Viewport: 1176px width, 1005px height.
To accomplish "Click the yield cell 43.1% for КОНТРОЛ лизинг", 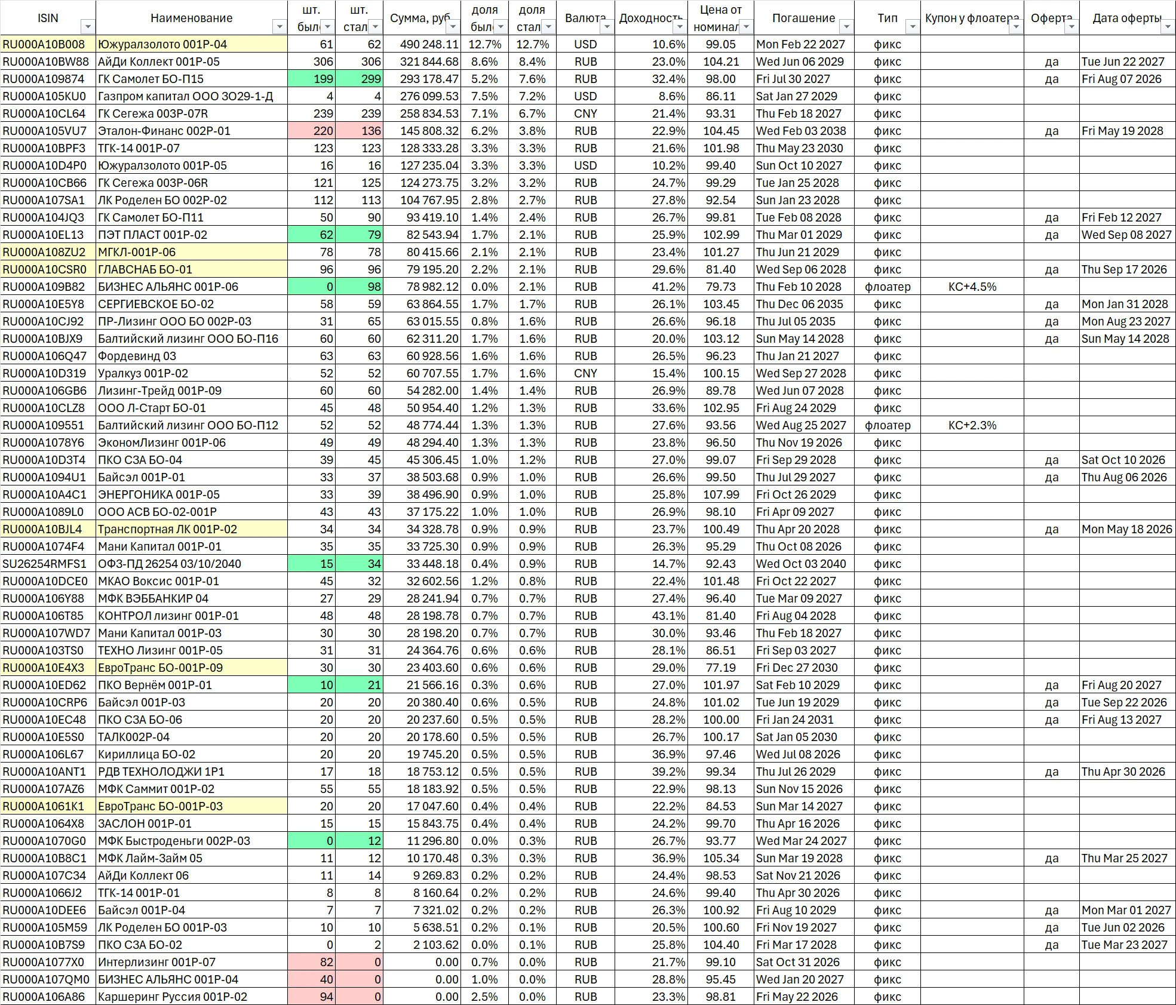I will [651, 616].
